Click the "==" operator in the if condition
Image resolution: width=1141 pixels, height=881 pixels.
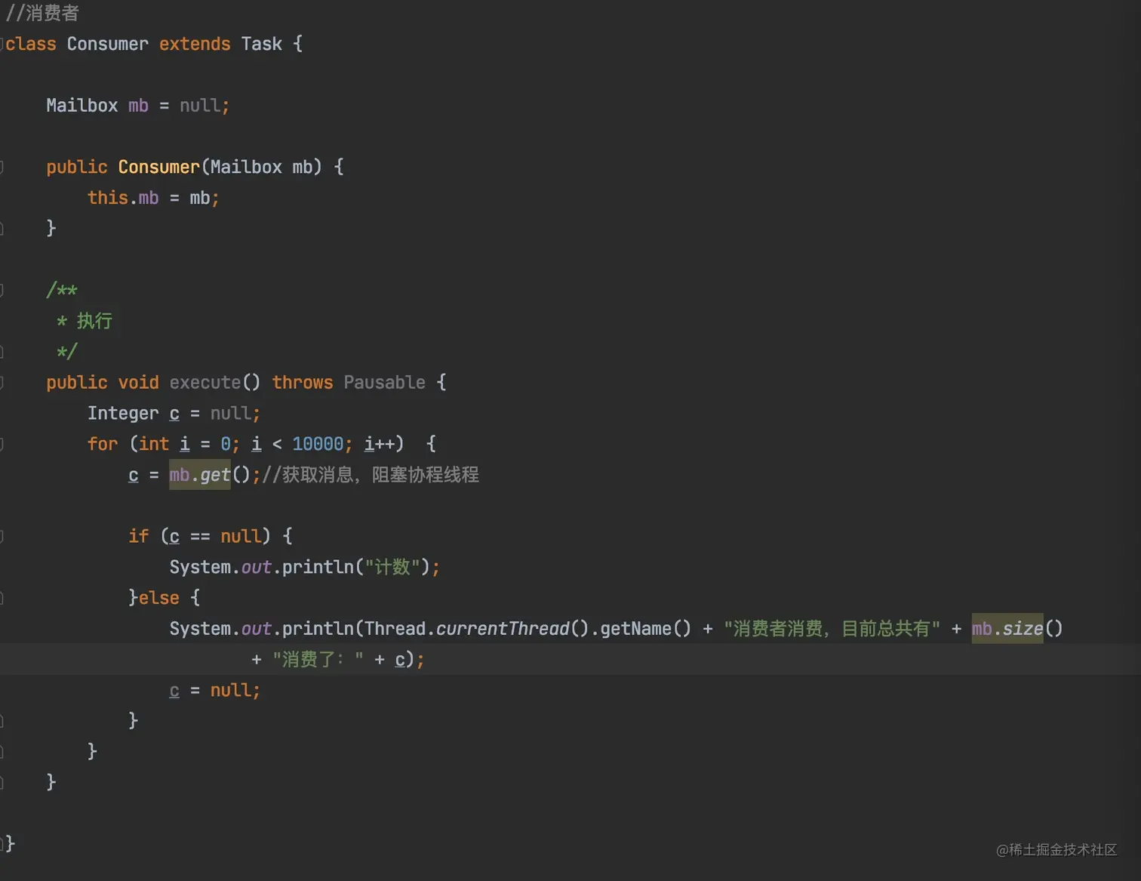coord(200,536)
